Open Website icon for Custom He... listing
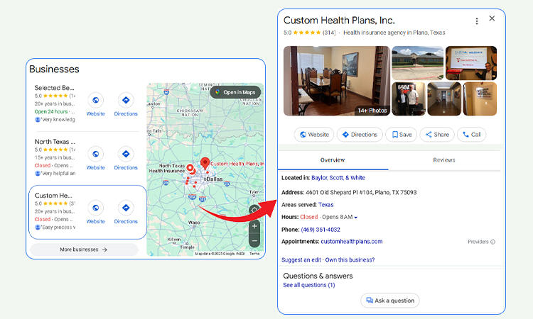 95,208
